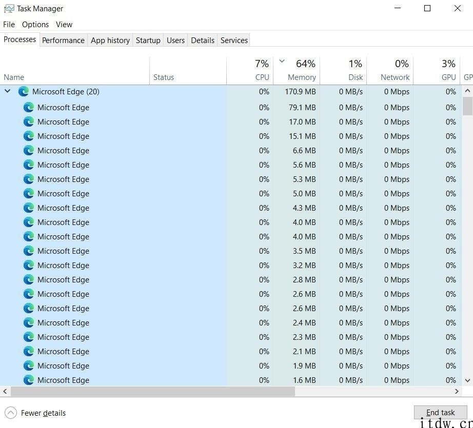Select the 1.6 MB memory value

(x=304, y=380)
